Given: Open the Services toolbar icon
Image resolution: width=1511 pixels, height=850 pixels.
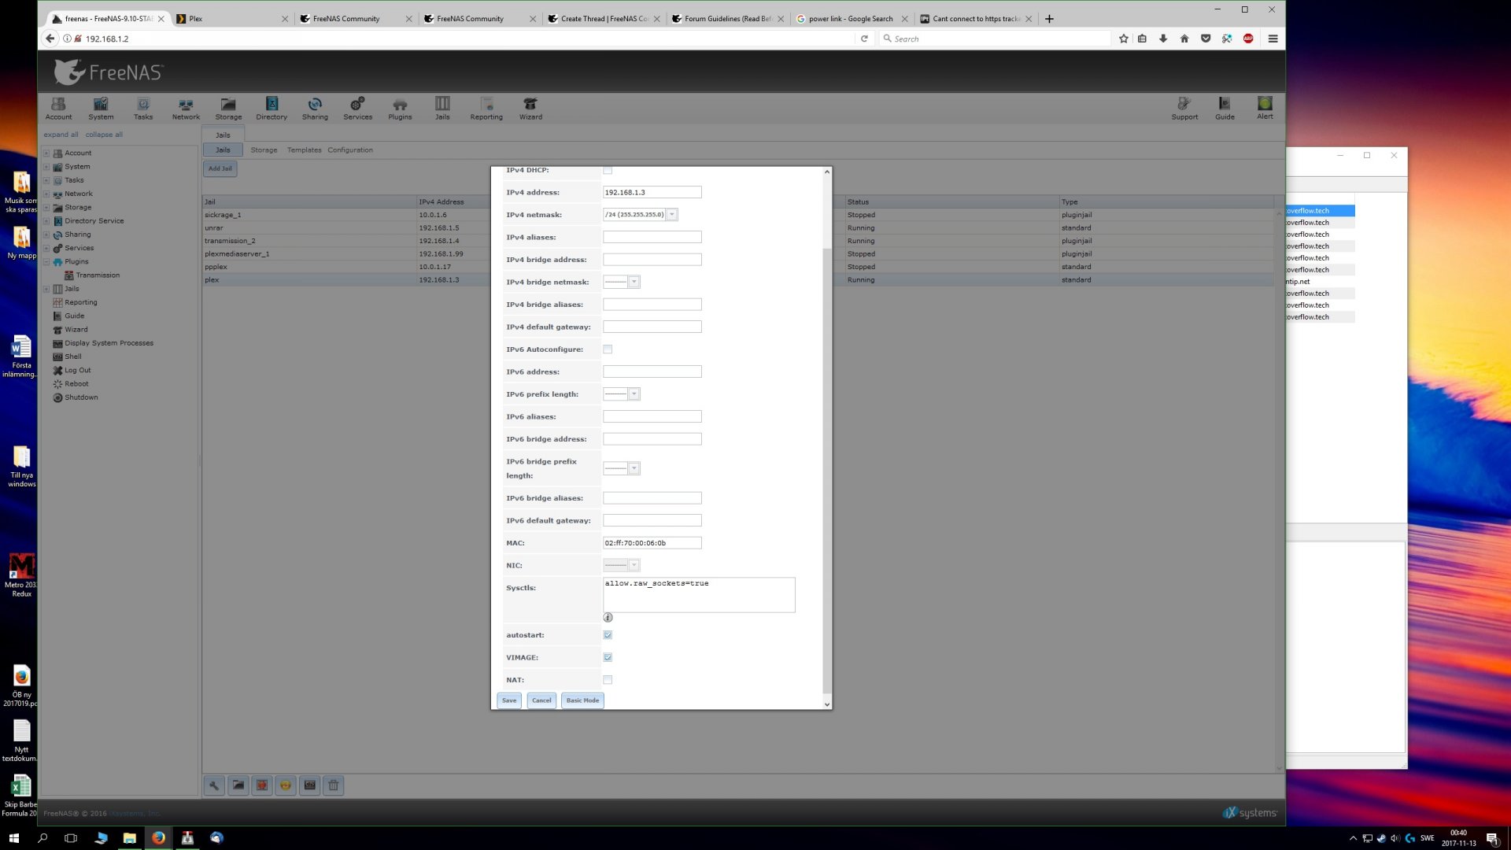Looking at the screenshot, I should coord(357,109).
